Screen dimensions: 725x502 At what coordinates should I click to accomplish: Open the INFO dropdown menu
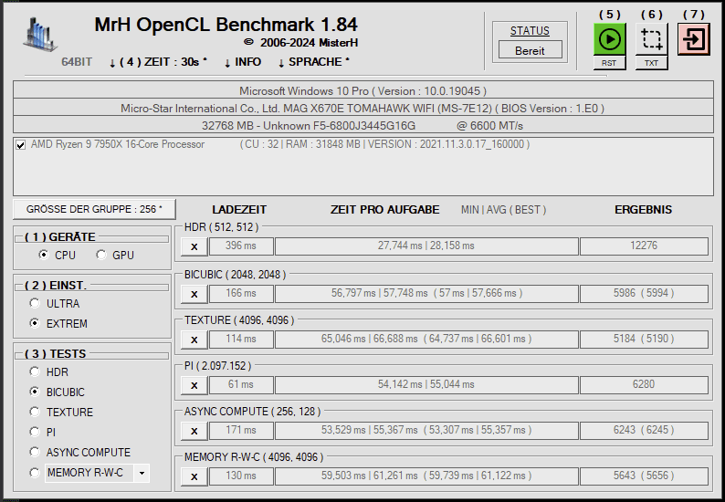click(243, 62)
